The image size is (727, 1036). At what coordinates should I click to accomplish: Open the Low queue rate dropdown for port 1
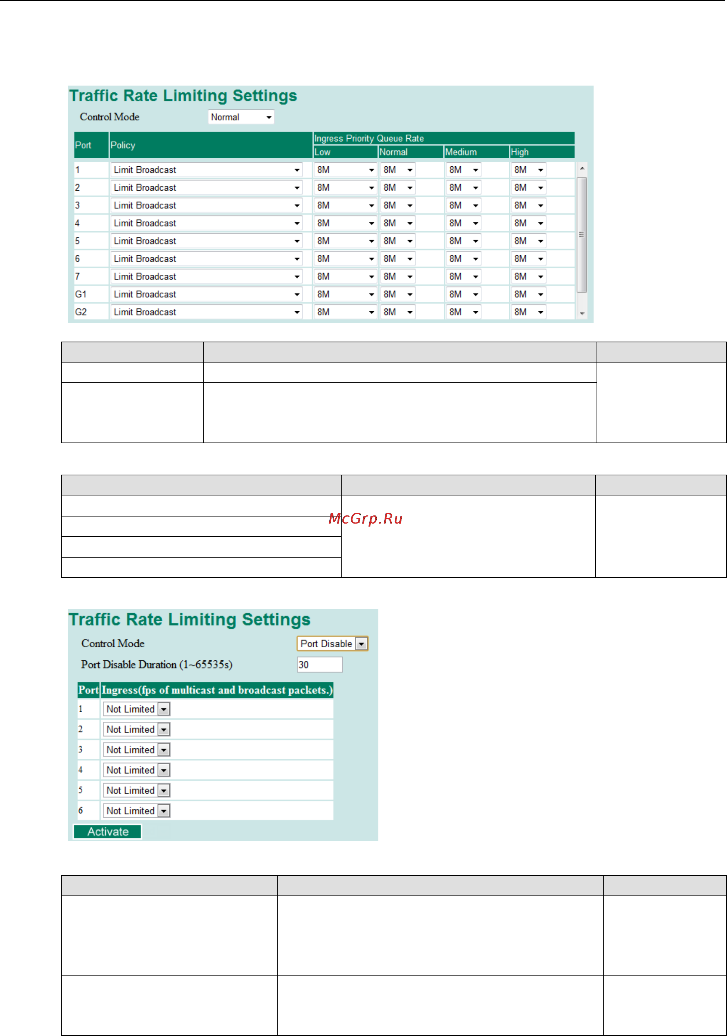(x=345, y=170)
